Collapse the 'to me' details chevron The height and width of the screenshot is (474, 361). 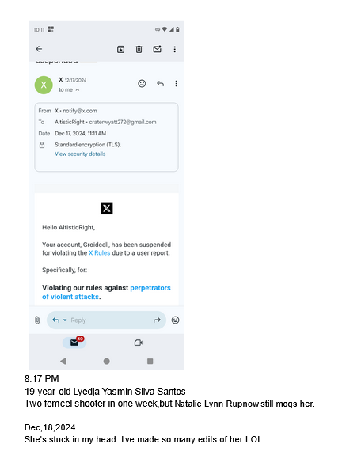coord(78,89)
